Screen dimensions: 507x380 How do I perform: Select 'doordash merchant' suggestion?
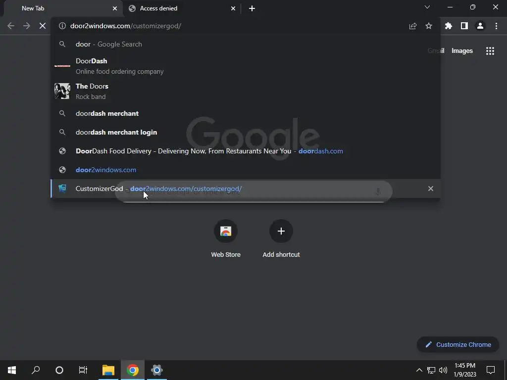coord(246,113)
